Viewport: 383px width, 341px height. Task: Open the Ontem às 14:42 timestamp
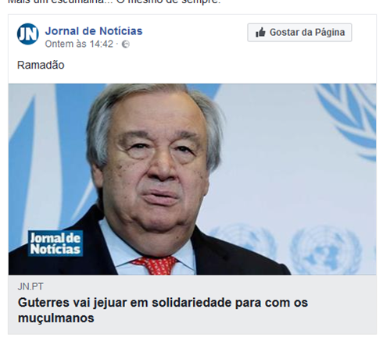click(79, 44)
